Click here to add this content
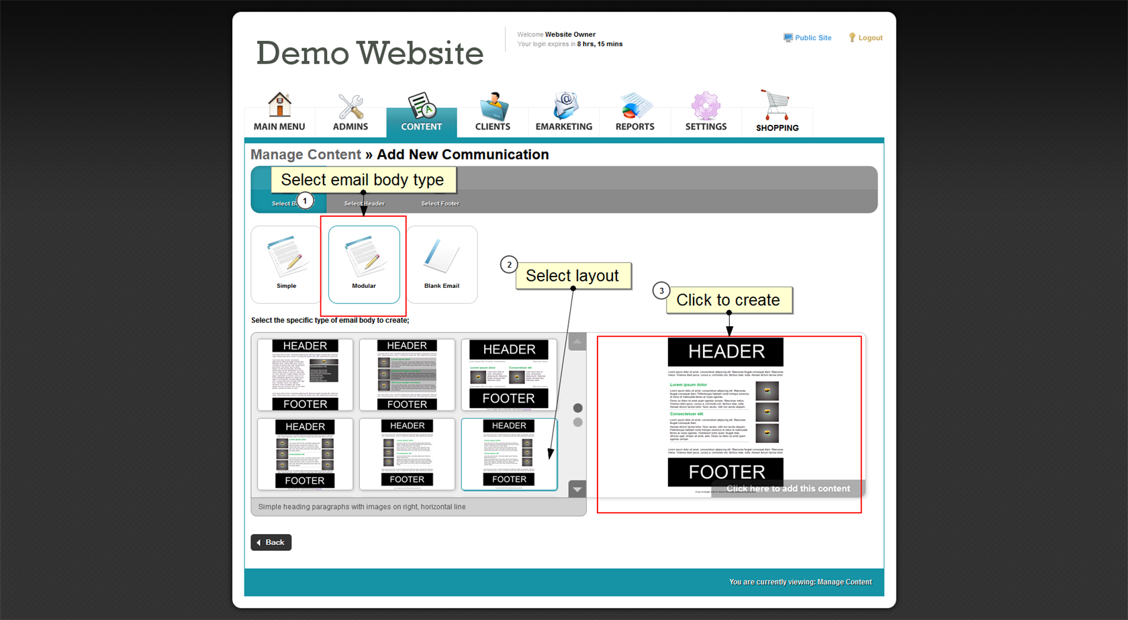 pyautogui.click(x=788, y=488)
